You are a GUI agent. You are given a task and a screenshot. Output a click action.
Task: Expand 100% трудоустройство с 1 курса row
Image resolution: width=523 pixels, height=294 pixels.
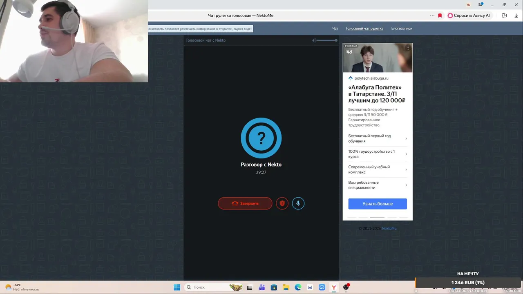click(x=378, y=154)
